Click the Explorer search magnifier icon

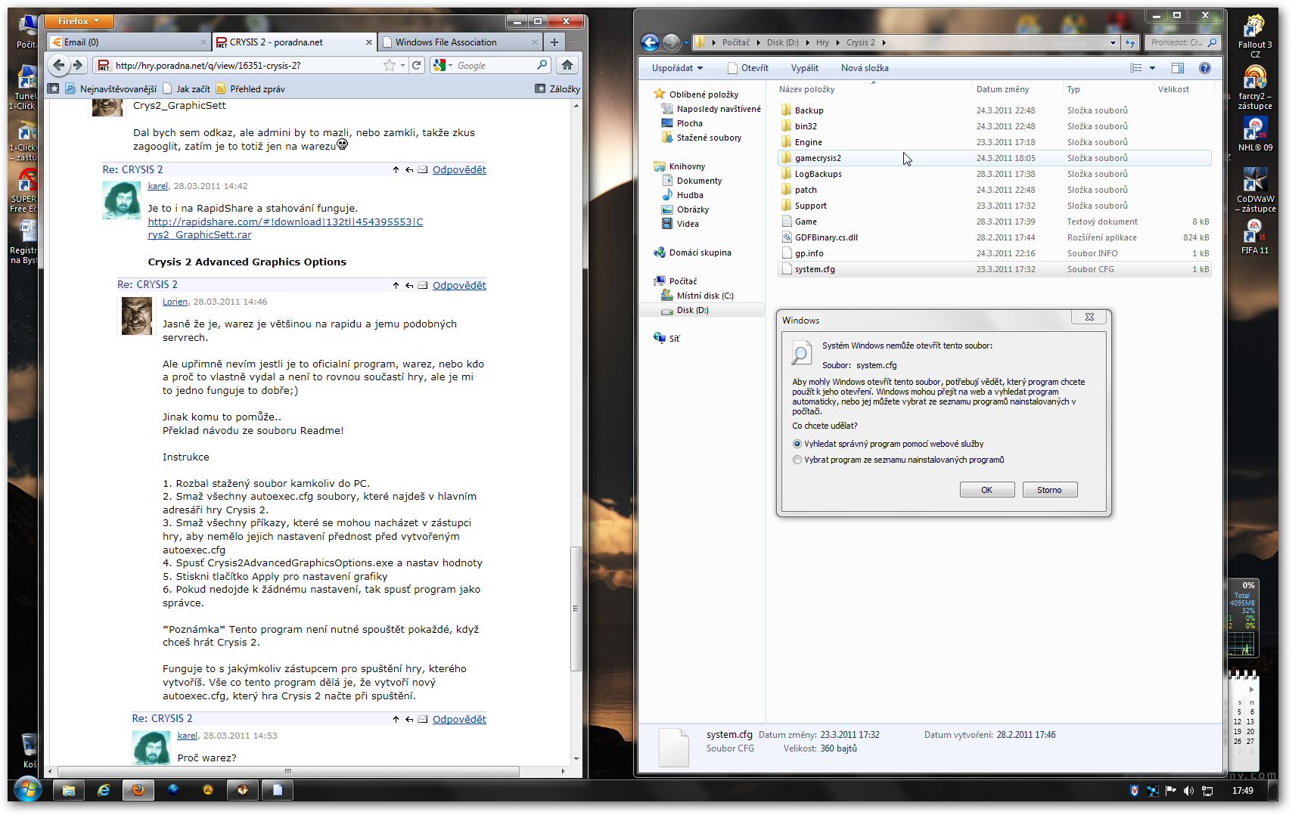pyautogui.click(x=1212, y=42)
